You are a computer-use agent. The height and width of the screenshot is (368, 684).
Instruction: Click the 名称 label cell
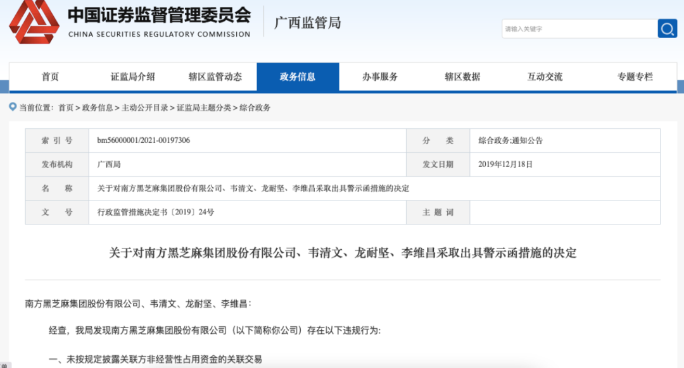pyautogui.click(x=57, y=188)
